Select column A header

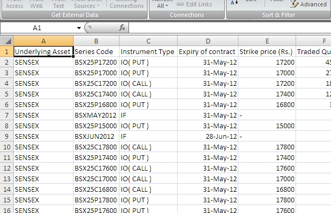43,41
